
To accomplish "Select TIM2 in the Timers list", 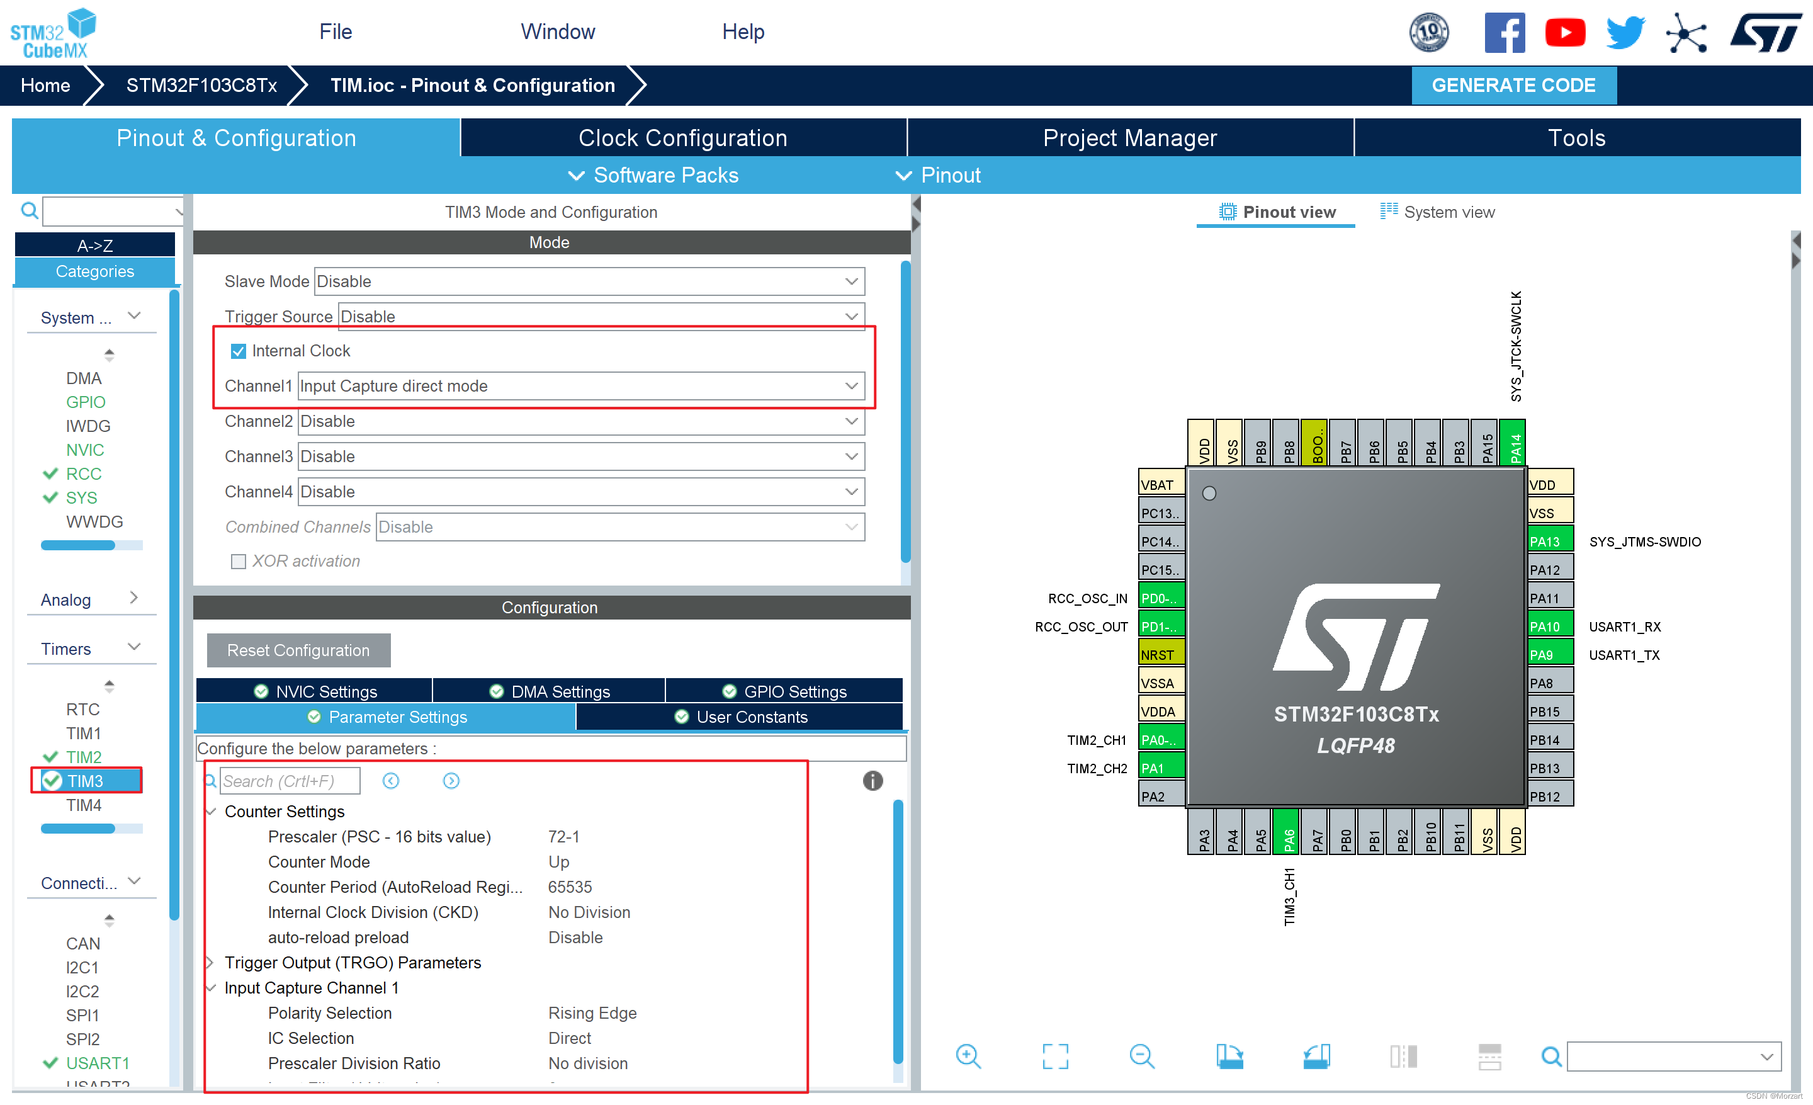I will 84,757.
